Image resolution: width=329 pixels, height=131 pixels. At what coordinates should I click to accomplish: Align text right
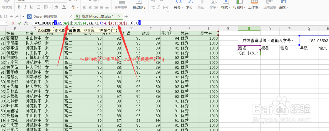coord(96,7)
